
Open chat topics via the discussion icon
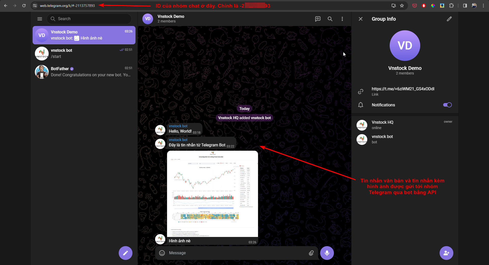click(318, 19)
